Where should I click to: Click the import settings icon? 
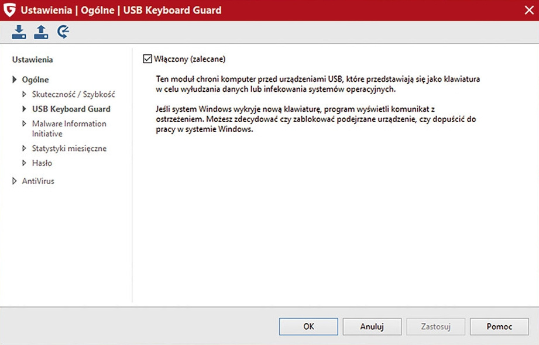tap(19, 33)
